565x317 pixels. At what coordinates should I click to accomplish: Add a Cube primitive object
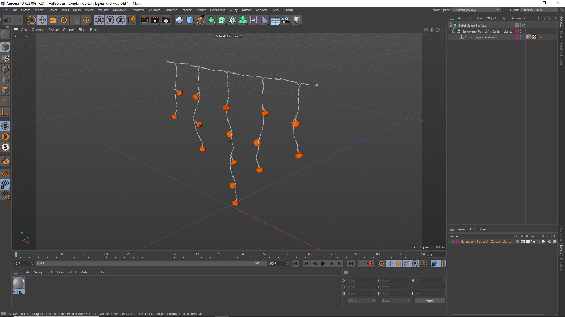190,20
